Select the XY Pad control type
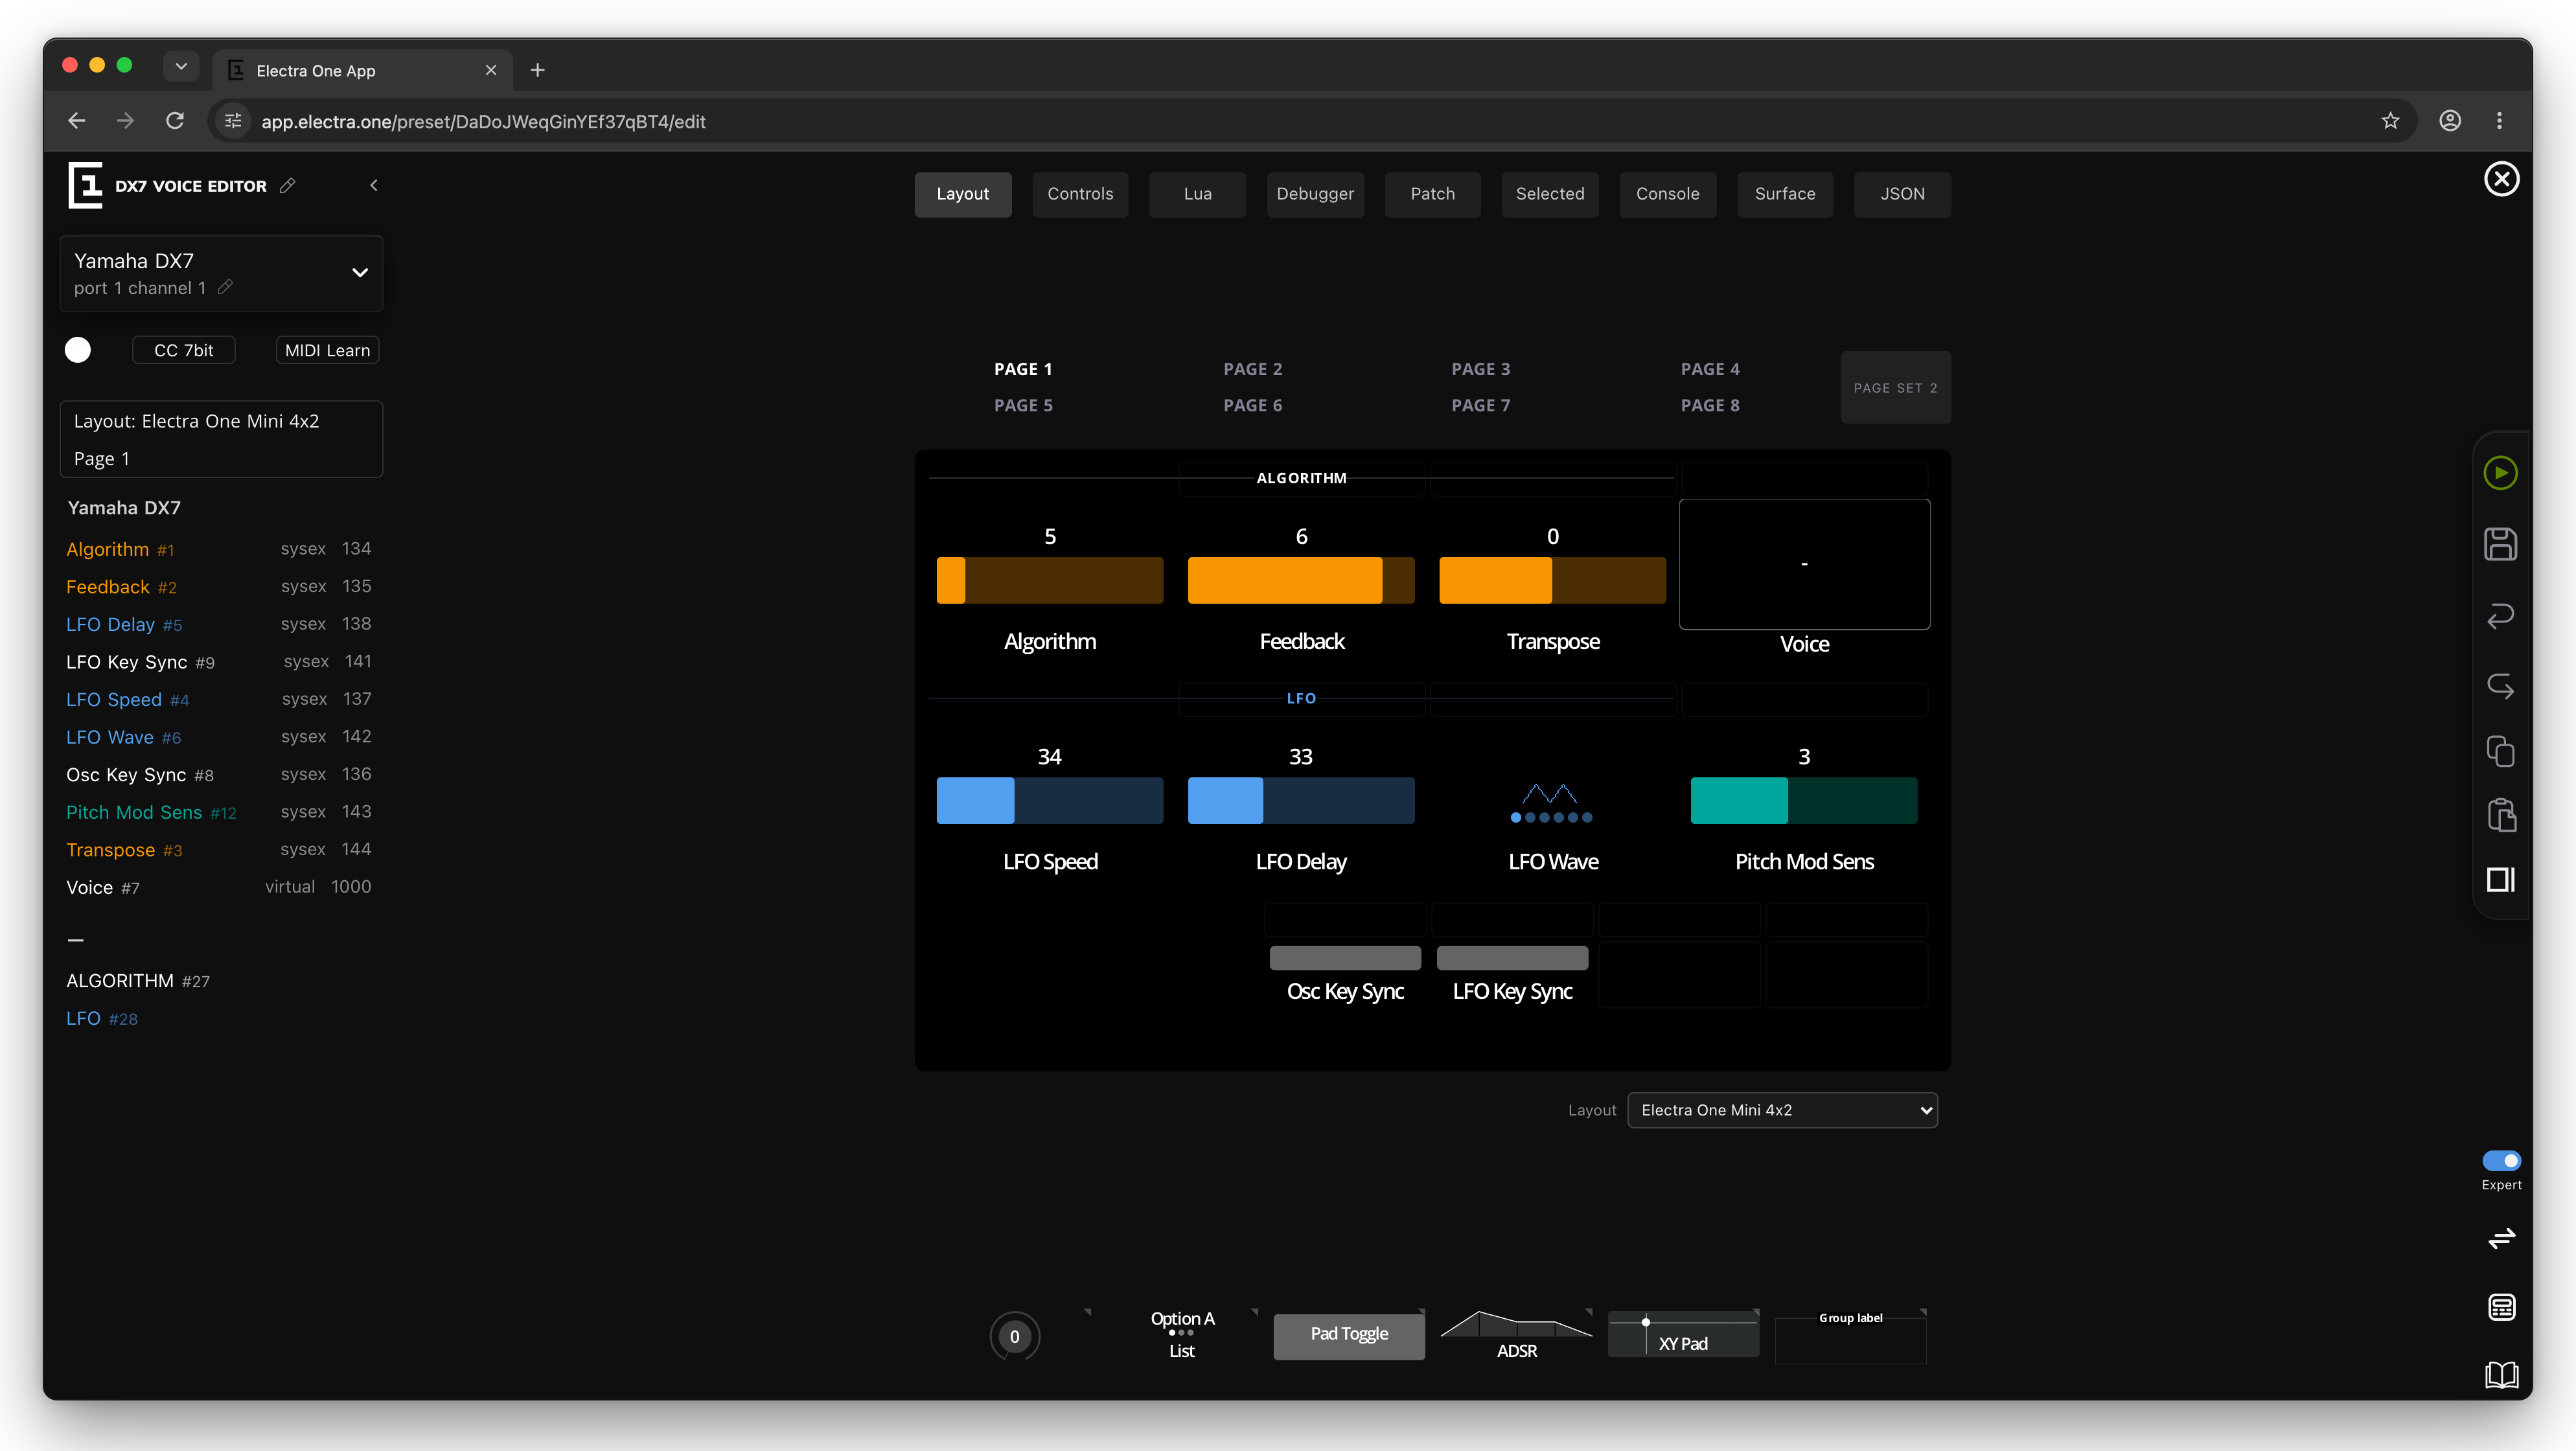2576x1451 pixels. 1683,1334
